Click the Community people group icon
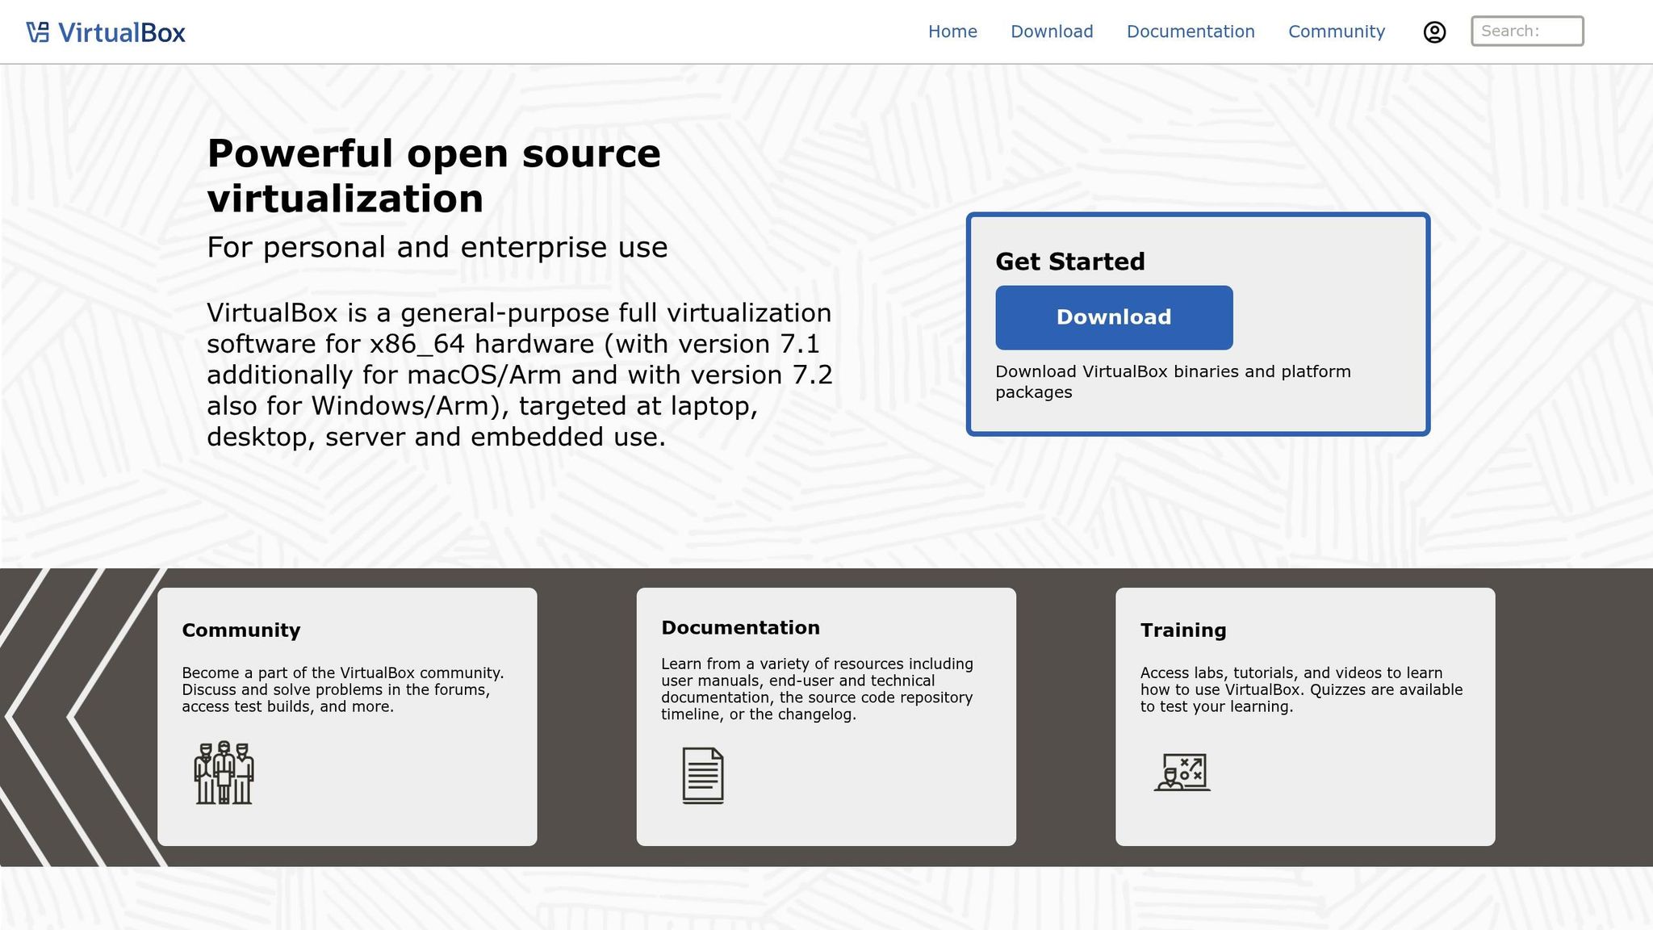This screenshot has height=930, width=1653. [x=224, y=773]
